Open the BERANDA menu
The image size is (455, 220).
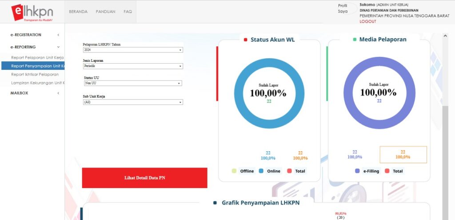[x=78, y=12]
